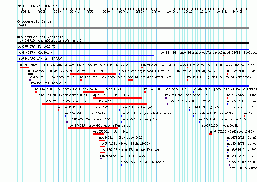Click the Cytogenetic Bands track title
The image size is (257, 182).
point(34,21)
